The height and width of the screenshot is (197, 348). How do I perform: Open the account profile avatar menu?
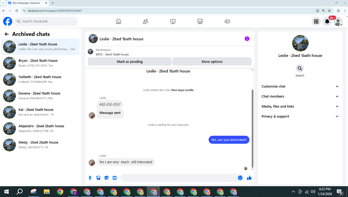pyautogui.click(x=338, y=21)
